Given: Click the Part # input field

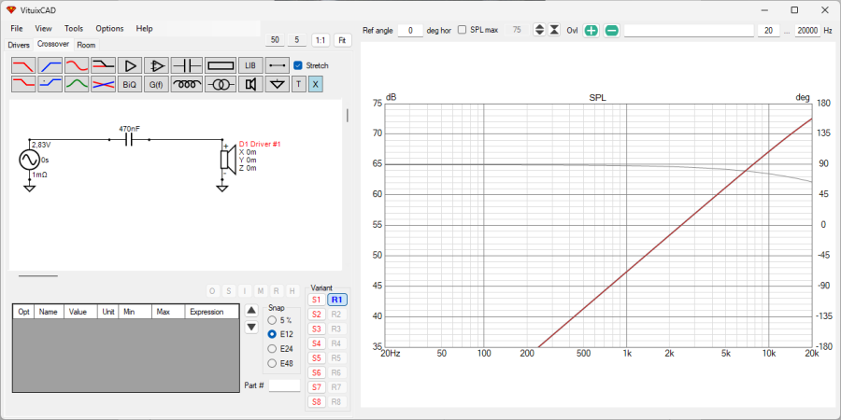Looking at the screenshot, I should click(x=284, y=385).
